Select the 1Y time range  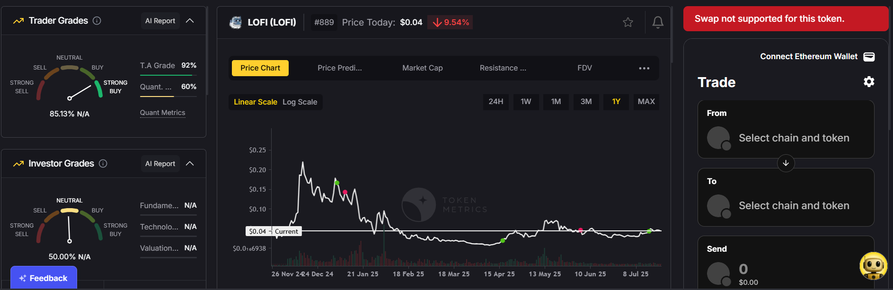tap(616, 102)
